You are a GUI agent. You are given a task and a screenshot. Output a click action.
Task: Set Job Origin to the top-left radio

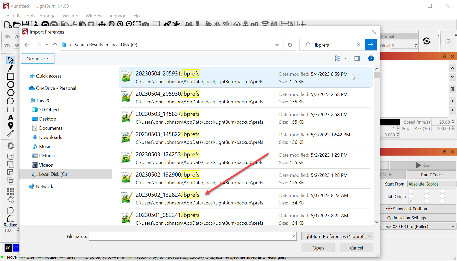[x=411, y=191]
